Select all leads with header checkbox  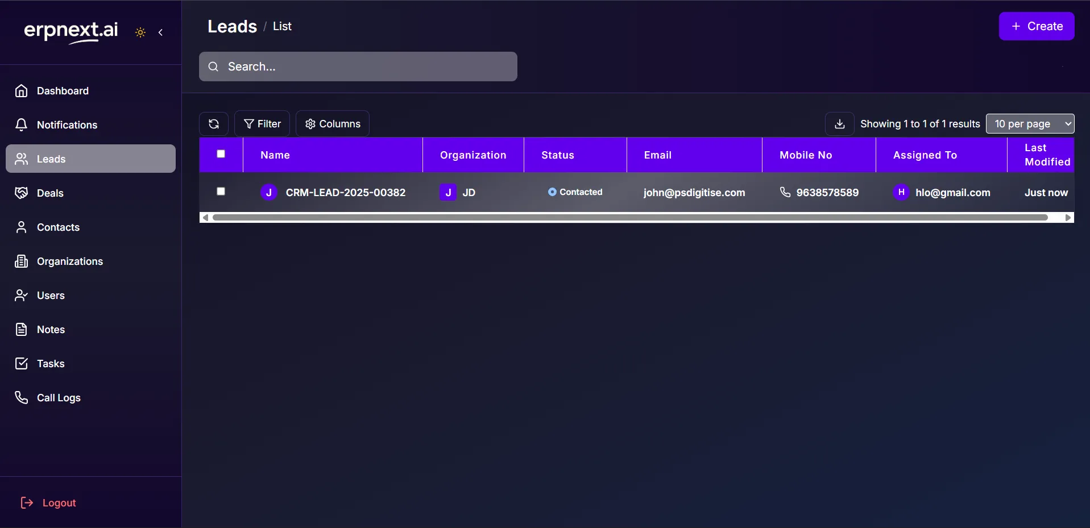pyautogui.click(x=221, y=153)
